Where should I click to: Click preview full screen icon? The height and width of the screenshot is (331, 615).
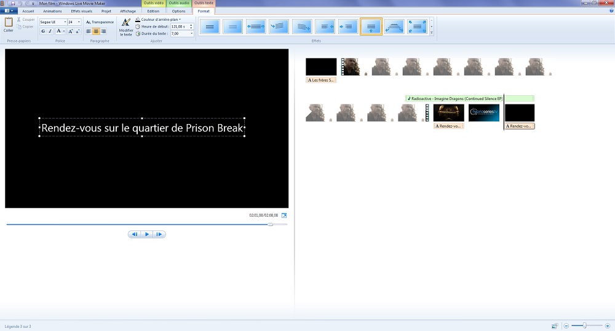point(284,216)
